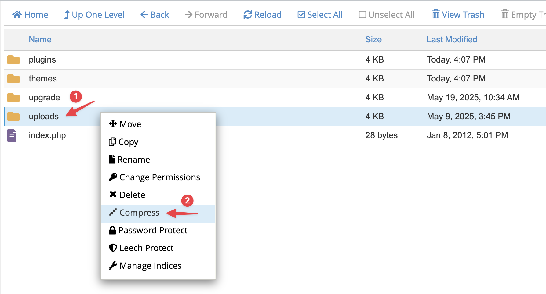
Task: Click the Change Permissions key icon
Action: pyautogui.click(x=113, y=177)
